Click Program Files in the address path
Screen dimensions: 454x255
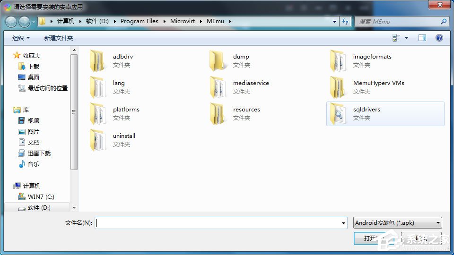point(139,21)
